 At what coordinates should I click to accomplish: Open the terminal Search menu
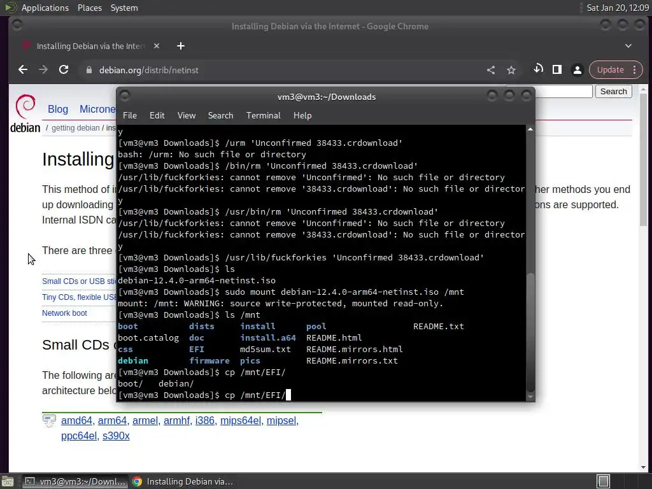pos(220,115)
